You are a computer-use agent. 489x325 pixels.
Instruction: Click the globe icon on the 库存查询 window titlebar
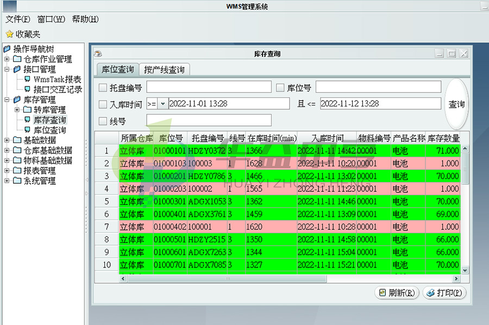99,54
